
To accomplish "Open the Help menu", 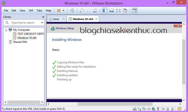I will point(48,10).
